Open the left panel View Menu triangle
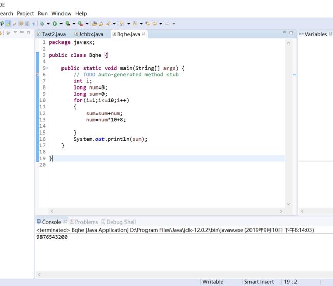 click(15, 32)
